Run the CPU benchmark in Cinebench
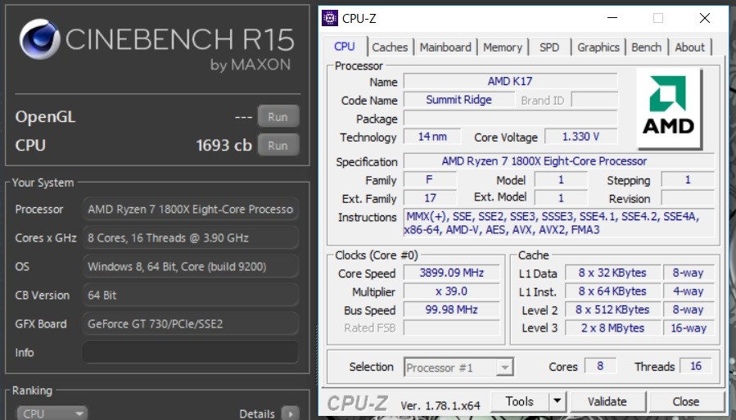Screen dimensions: 736x420 click(278, 146)
